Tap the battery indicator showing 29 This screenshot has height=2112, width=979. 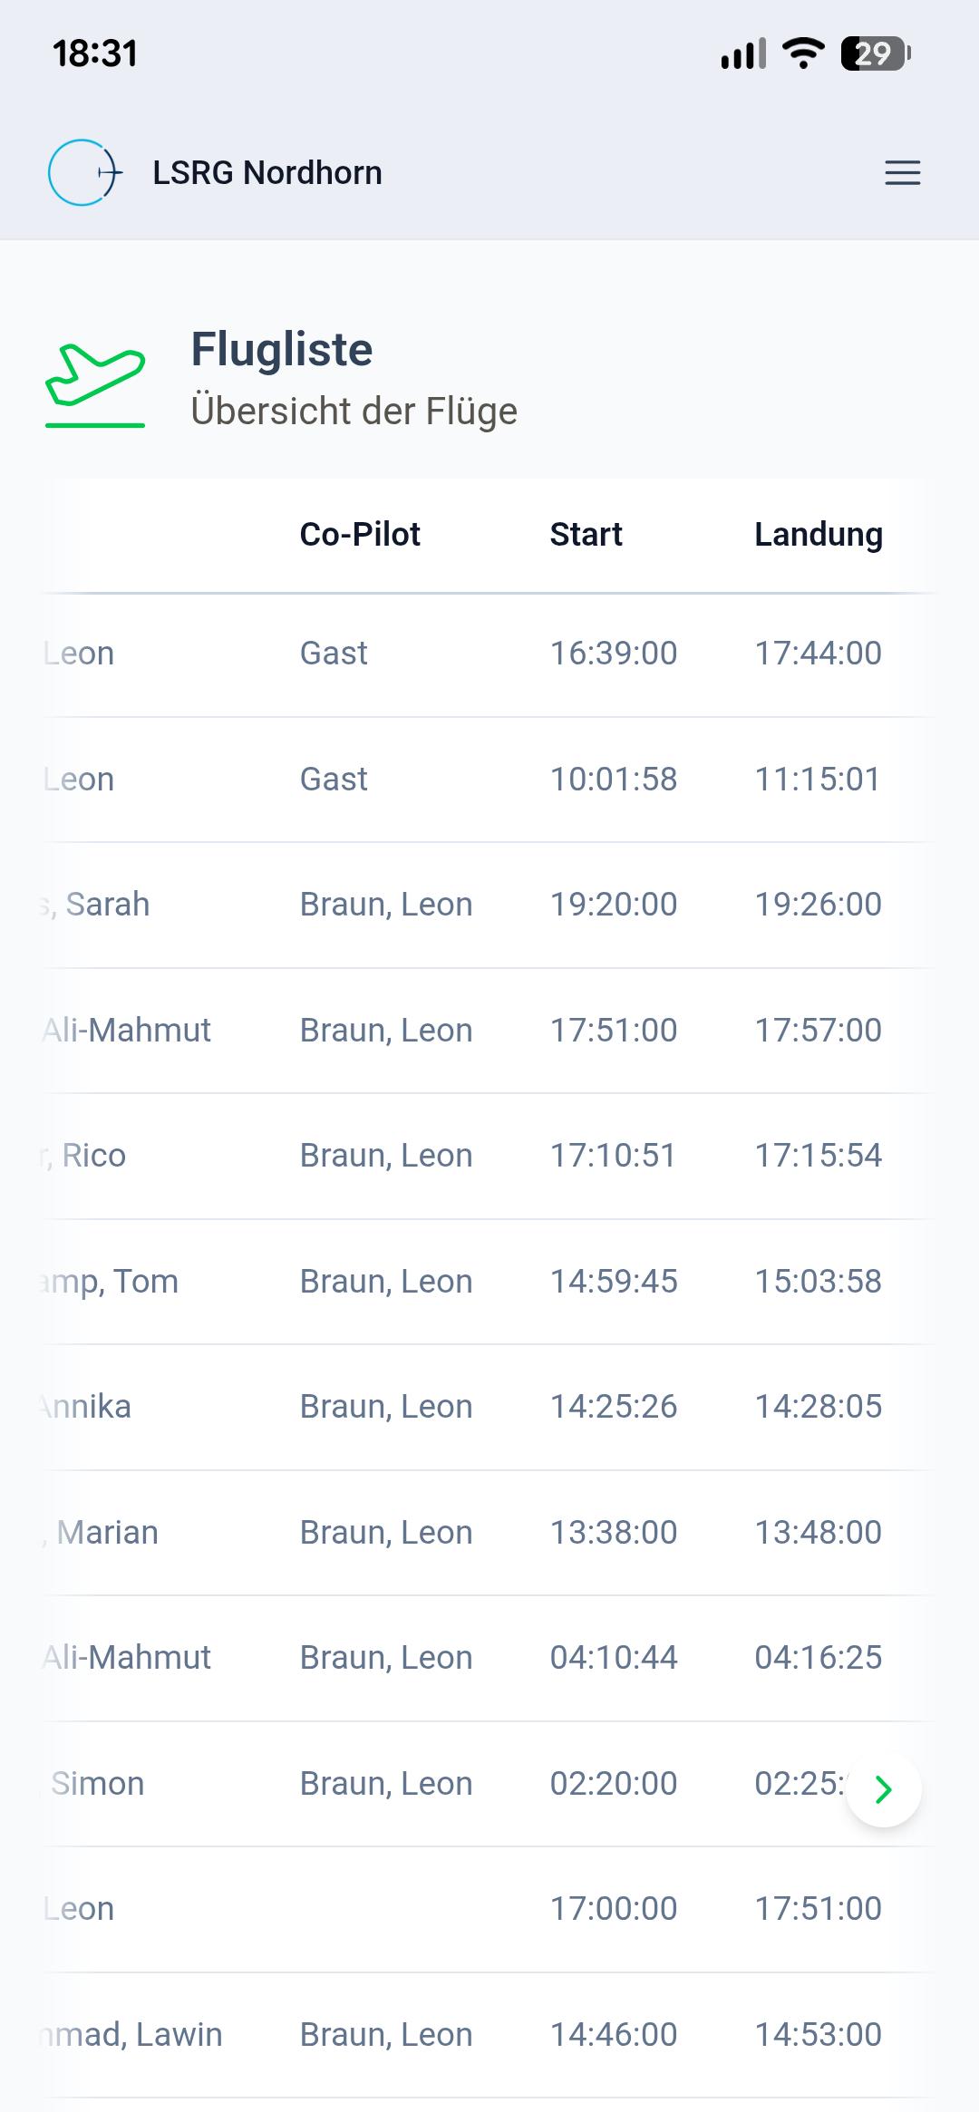[876, 54]
